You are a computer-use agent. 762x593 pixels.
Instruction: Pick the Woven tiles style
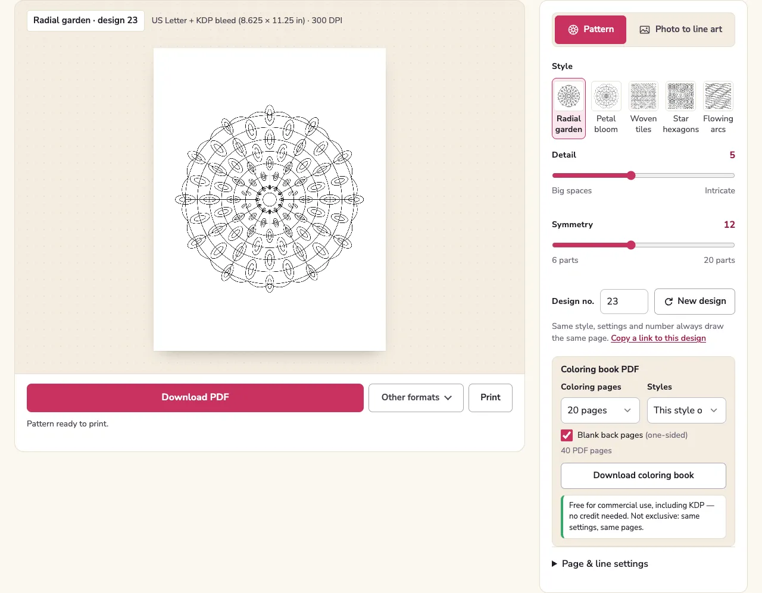(x=644, y=108)
